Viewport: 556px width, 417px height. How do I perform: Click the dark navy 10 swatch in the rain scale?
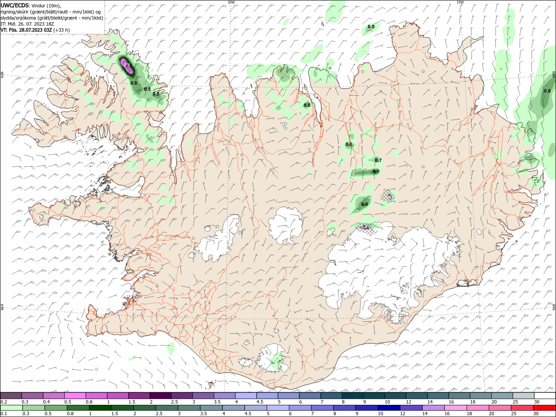[x=388, y=408]
